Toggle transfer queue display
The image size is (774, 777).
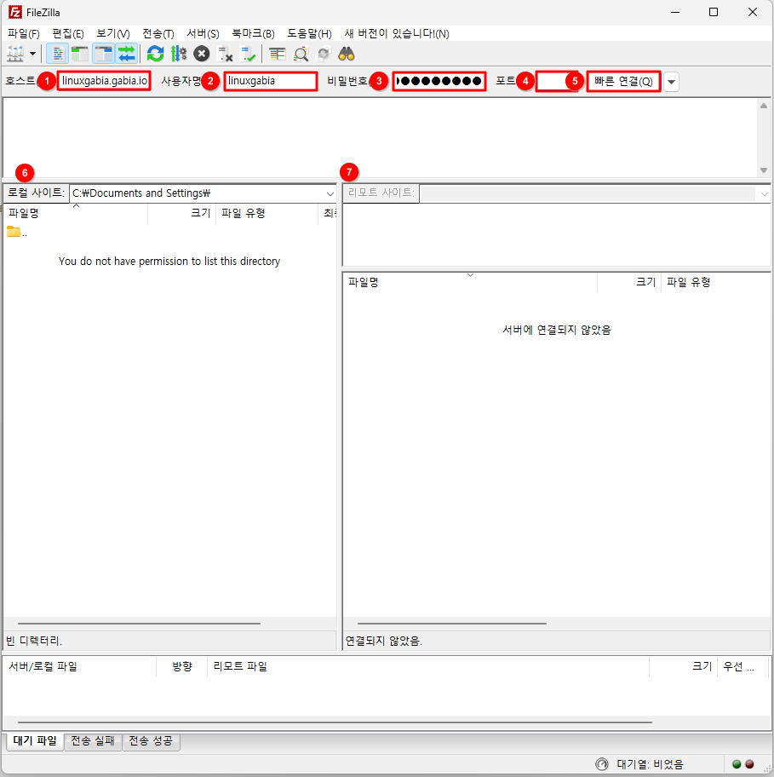126,54
